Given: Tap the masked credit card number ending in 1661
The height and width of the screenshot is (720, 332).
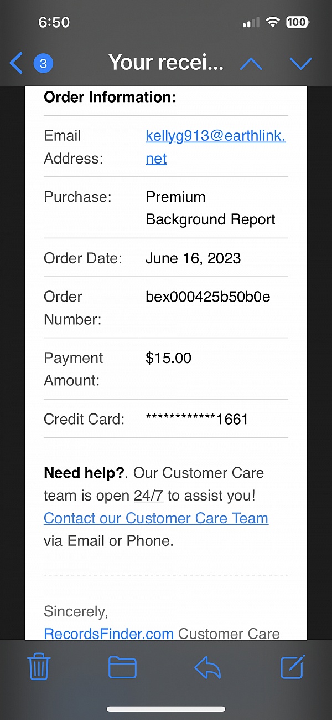Looking at the screenshot, I should point(196,419).
